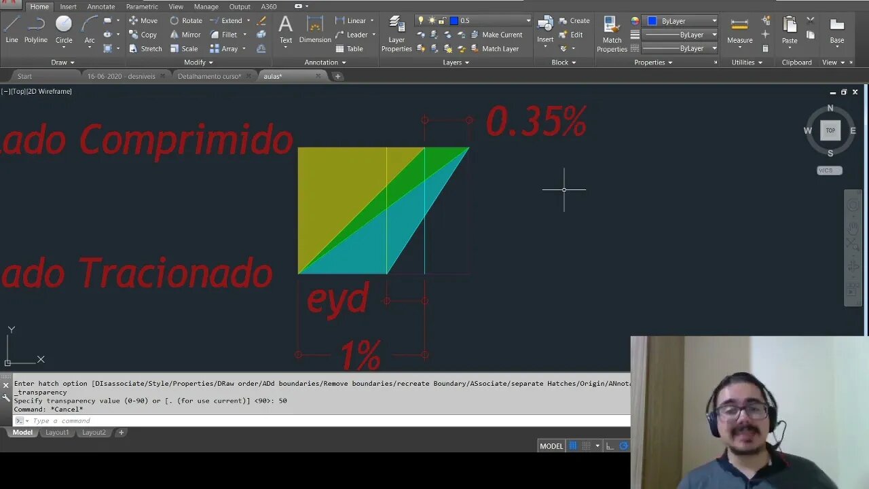Activate the Polyline tool
The height and width of the screenshot is (489, 869).
tap(36, 31)
